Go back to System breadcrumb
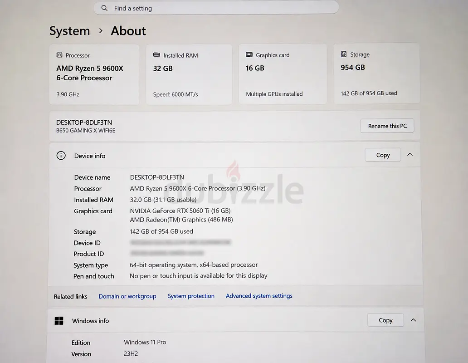The image size is (468, 363). pyautogui.click(x=69, y=31)
